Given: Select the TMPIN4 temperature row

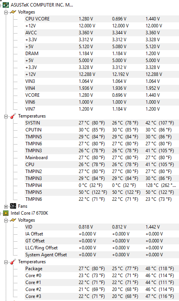Looking at the screenshot, I should tap(101, 185).
